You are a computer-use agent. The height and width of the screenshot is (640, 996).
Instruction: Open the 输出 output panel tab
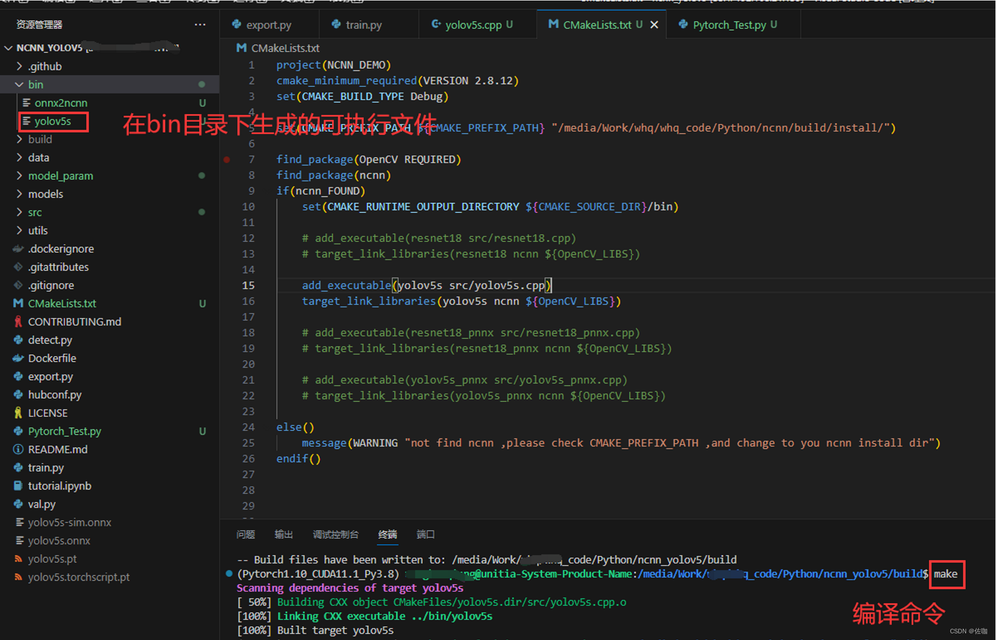pyautogui.click(x=283, y=534)
